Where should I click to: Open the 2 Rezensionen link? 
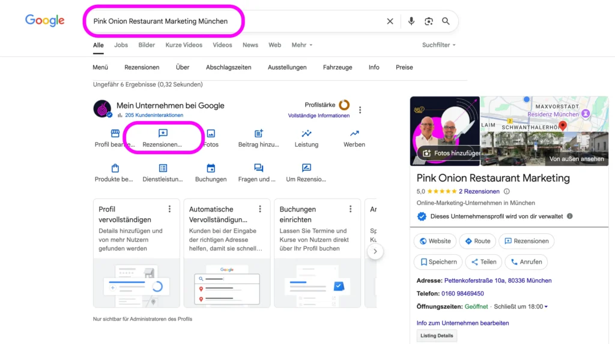click(x=479, y=191)
